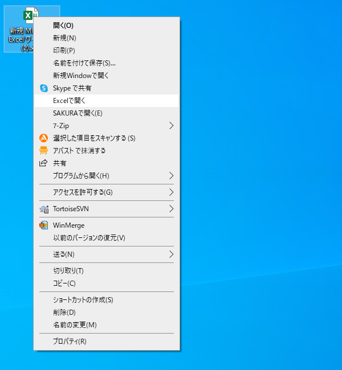The image size is (342, 370).
Task: Click the desktop file name beginning 新規 Mi
Action: [21, 39]
